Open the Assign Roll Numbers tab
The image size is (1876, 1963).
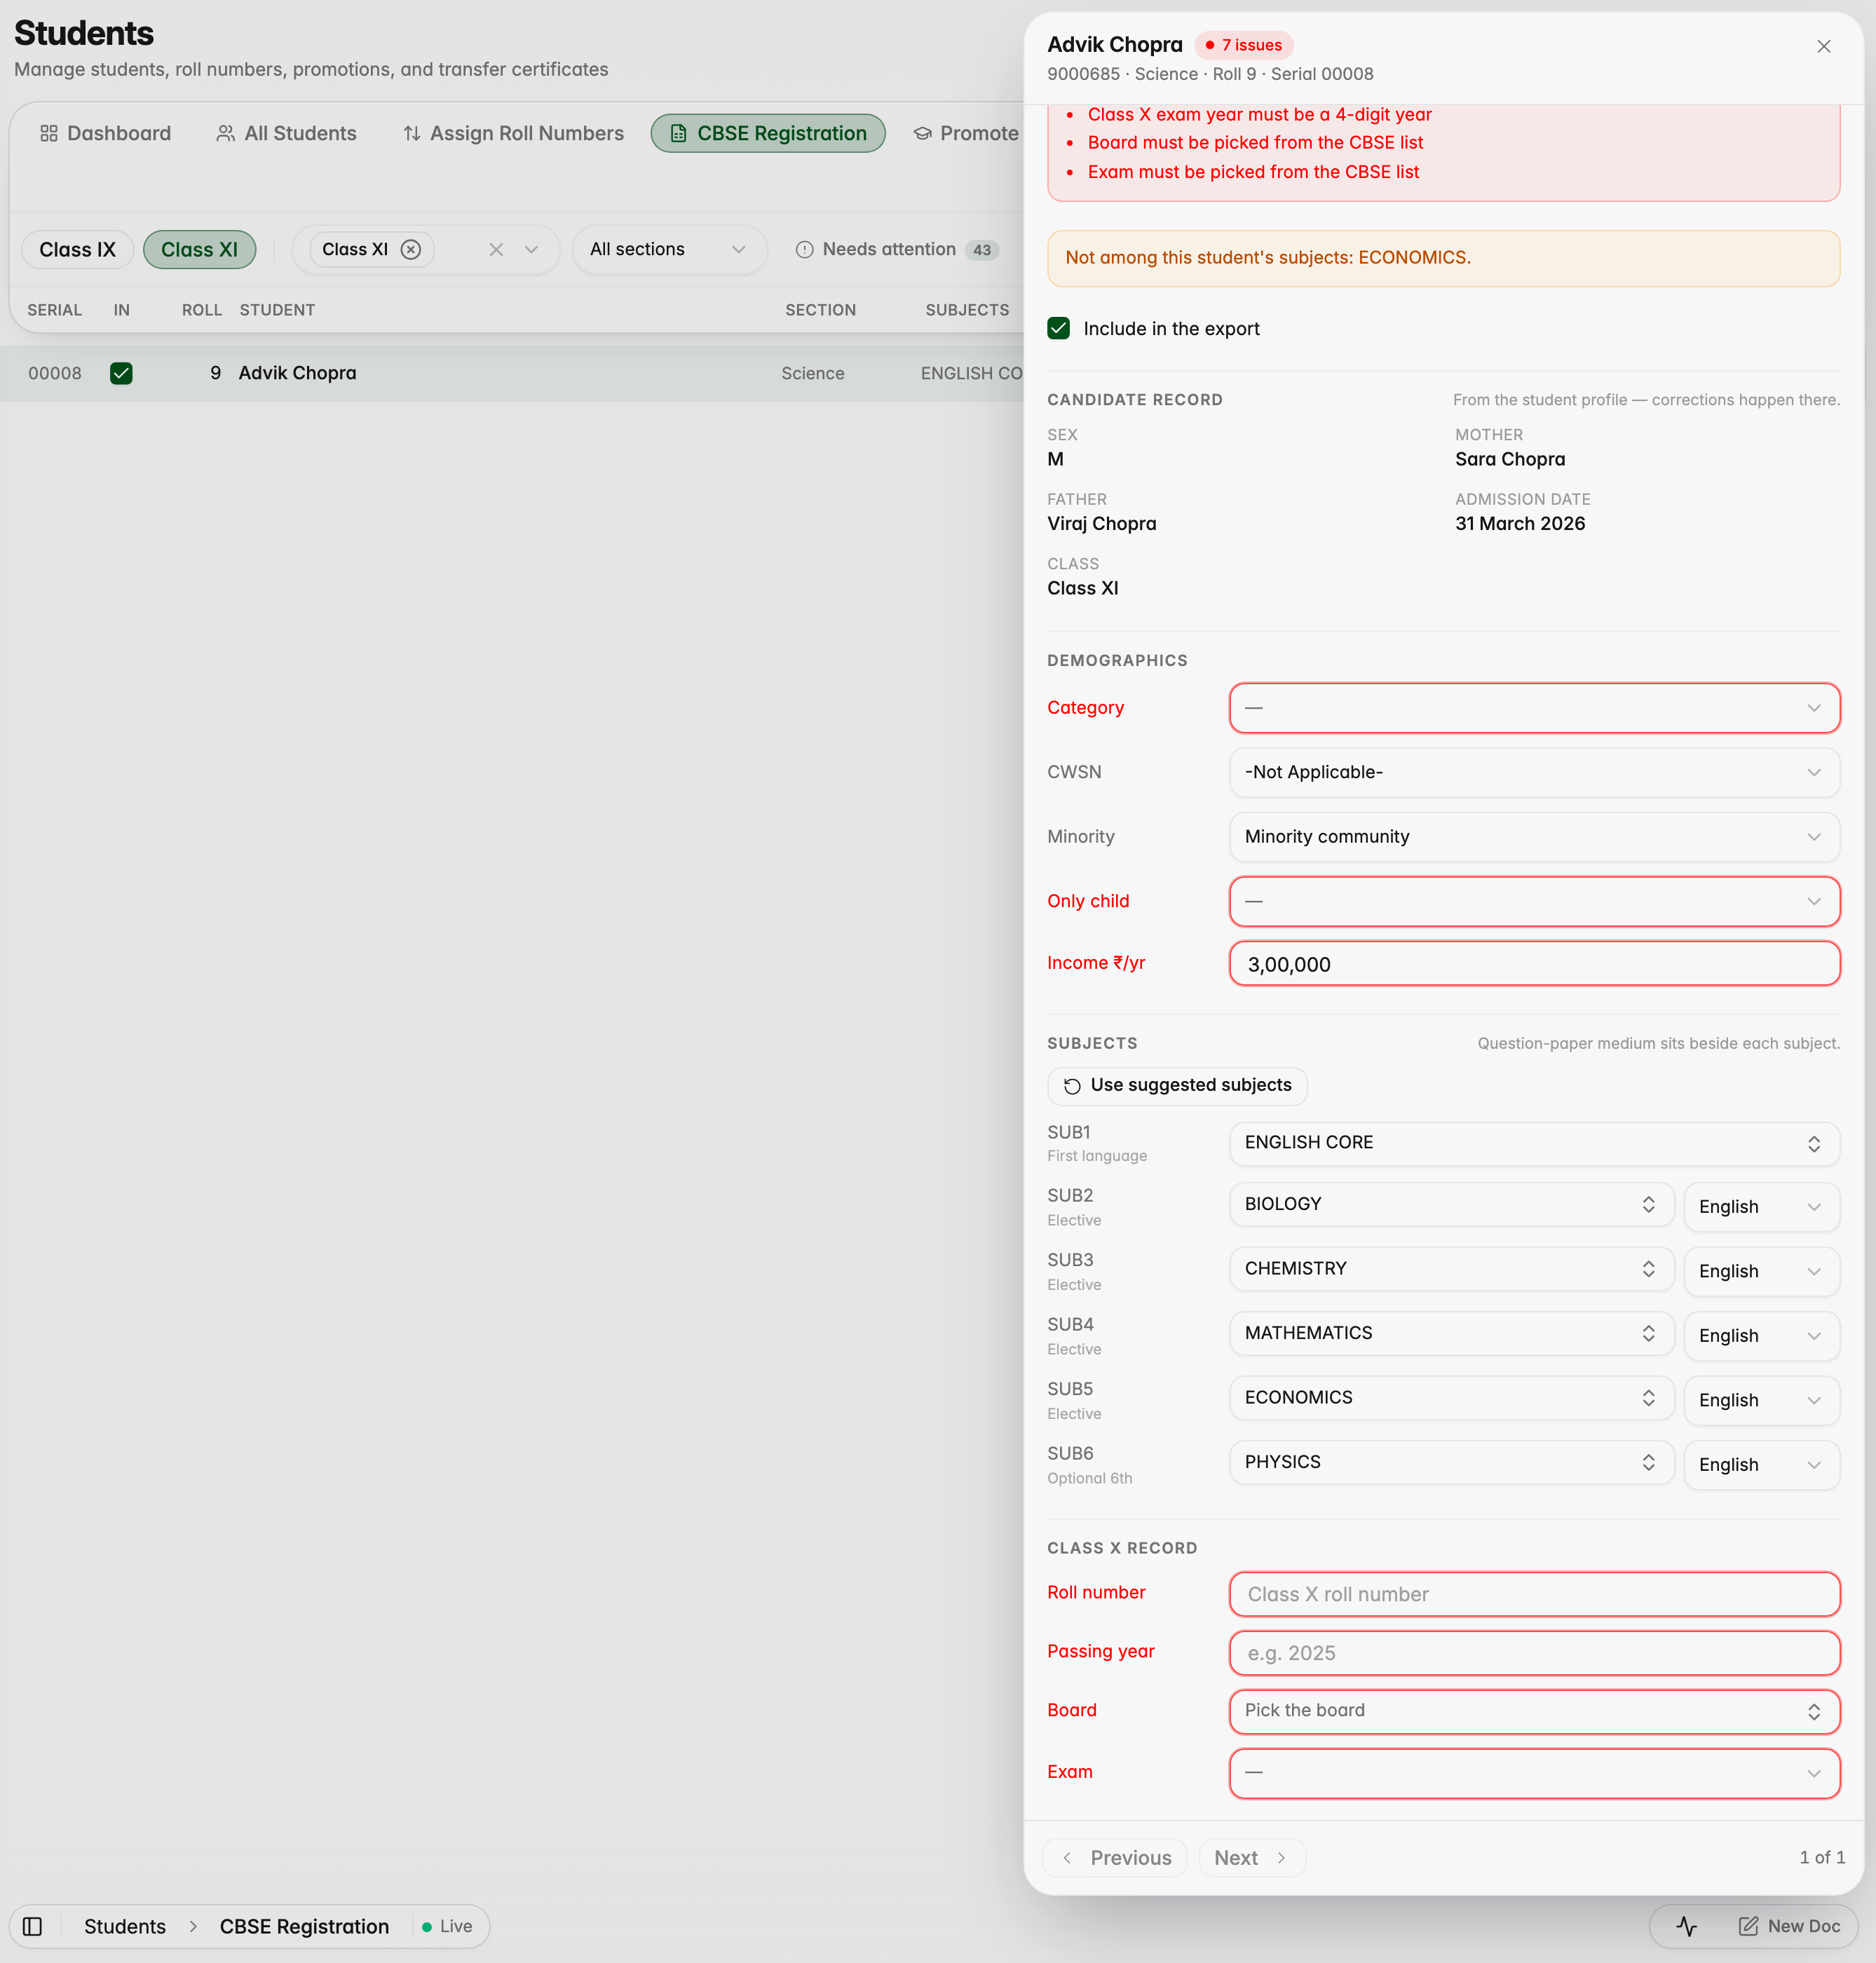click(513, 134)
